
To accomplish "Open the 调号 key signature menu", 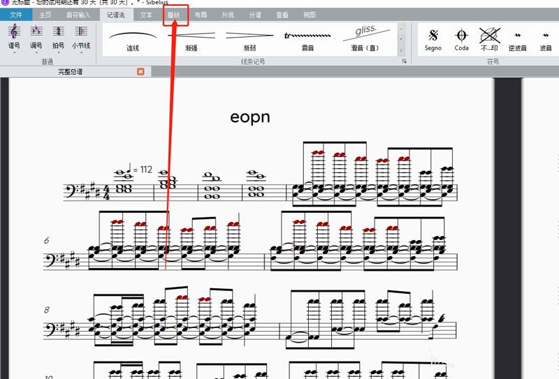I will pos(36,37).
